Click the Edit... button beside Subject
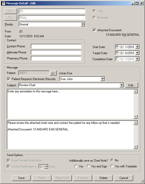This screenshot has width=145, height=184. (x=132, y=85)
